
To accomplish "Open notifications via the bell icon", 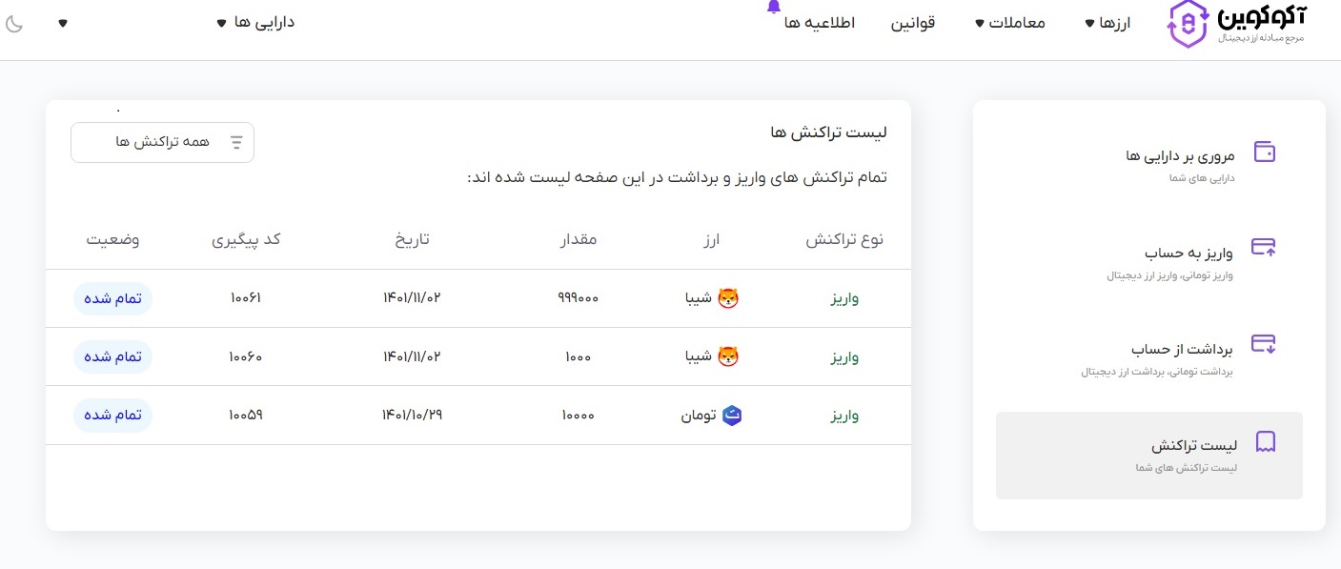I will coord(773,8).
